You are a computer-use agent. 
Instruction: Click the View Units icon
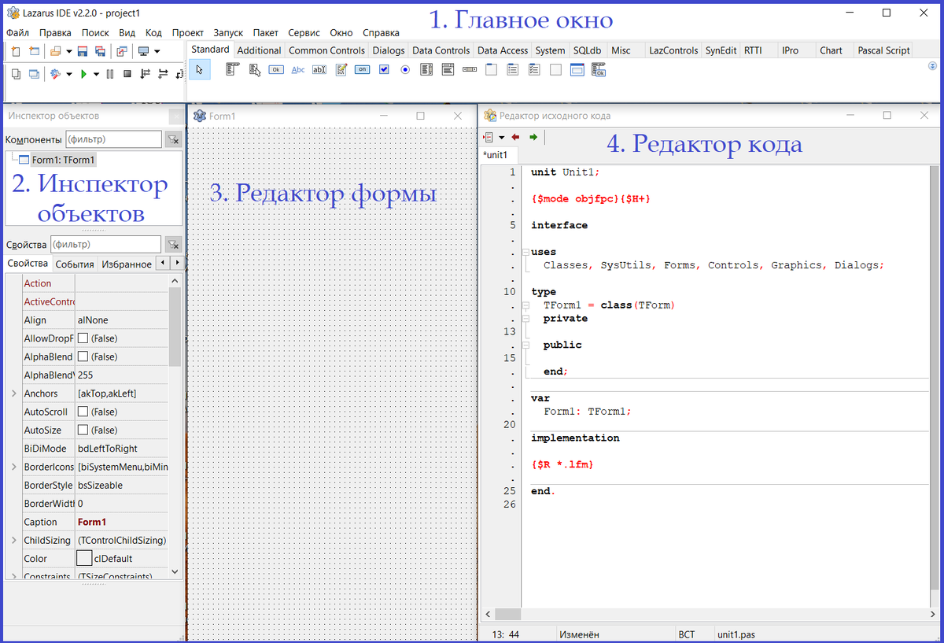coord(16,74)
